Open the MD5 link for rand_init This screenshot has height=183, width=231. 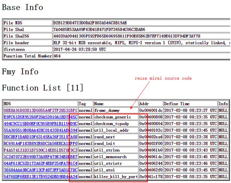coord(41,143)
